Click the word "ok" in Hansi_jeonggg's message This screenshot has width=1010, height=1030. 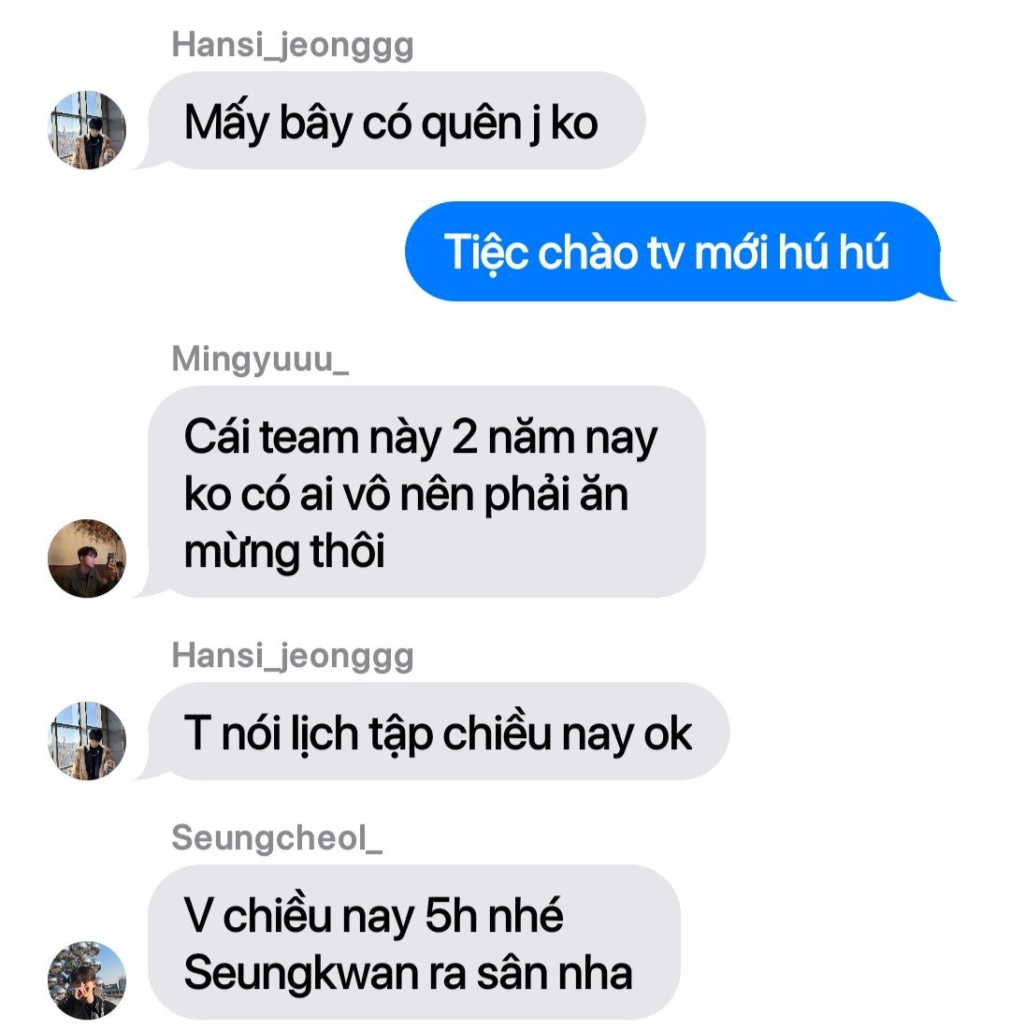pyautogui.click(x=668, y=734)
